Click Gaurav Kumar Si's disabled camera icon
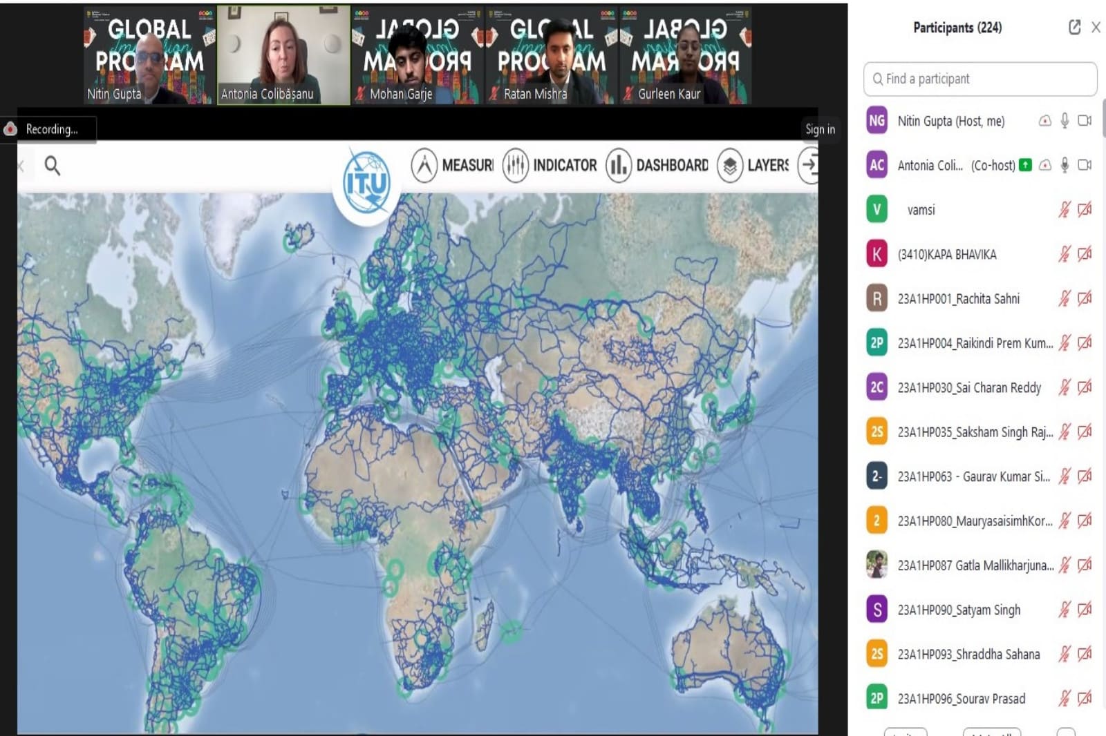 click(1085, 476)
